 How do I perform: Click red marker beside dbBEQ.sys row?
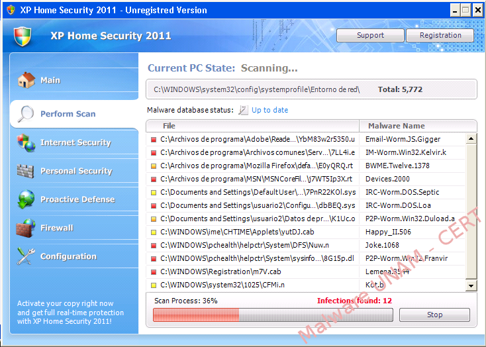(154, 205)
